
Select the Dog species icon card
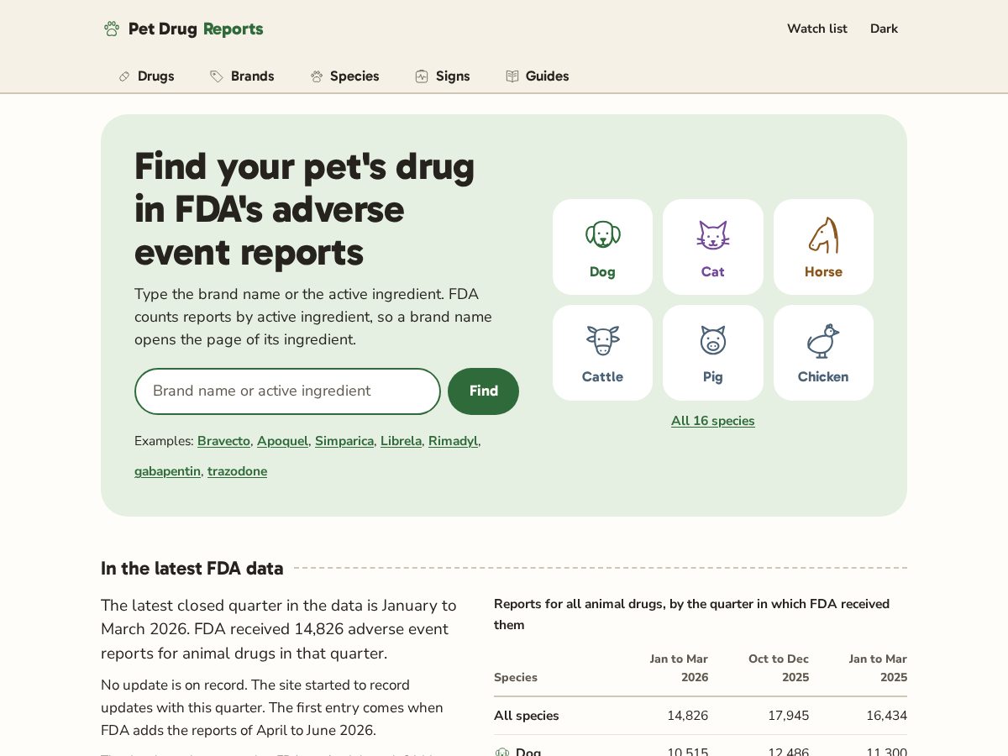click(602, 247)
